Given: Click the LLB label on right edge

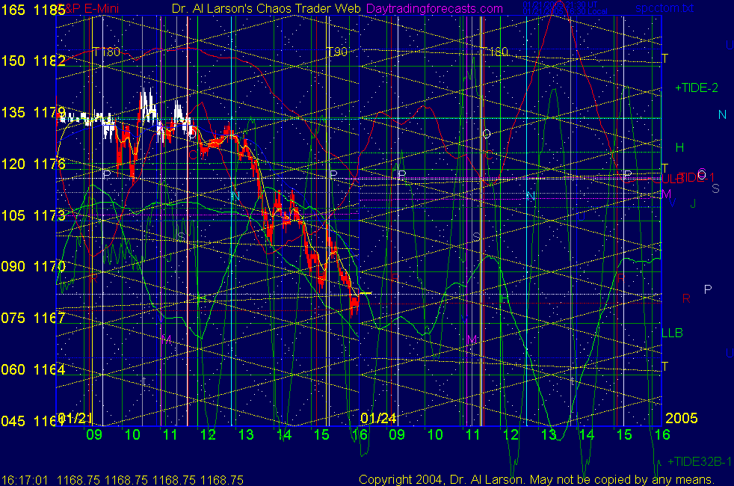Looking at the screenshot, I should click(672, 333).
